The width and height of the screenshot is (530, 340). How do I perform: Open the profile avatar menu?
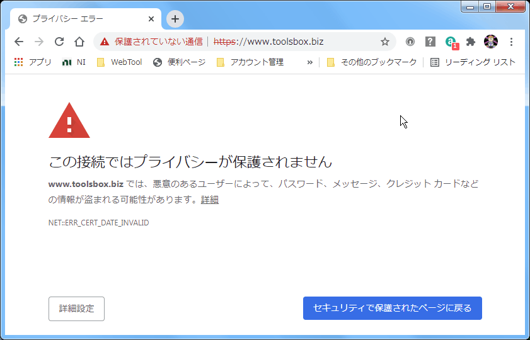(x=490, y=42)
